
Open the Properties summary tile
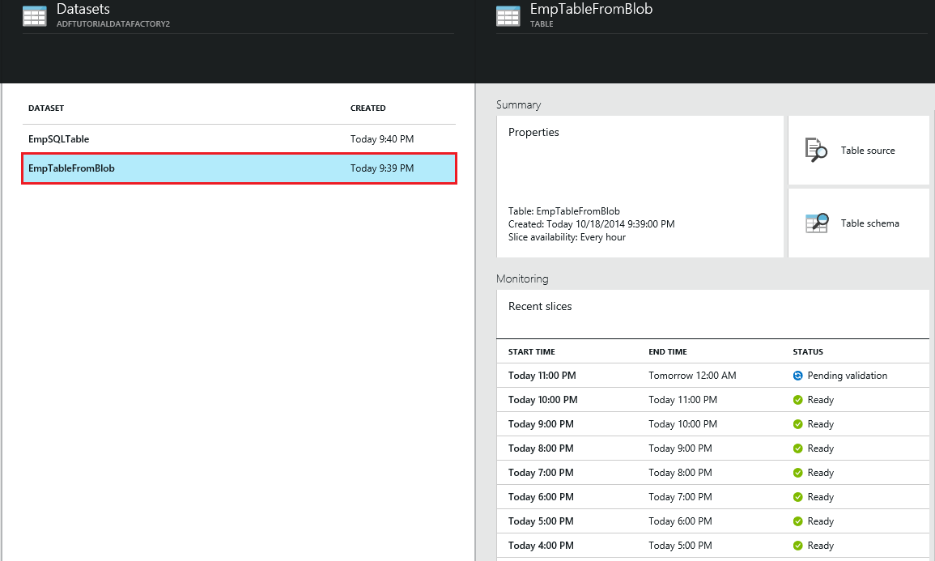point(640,186)
